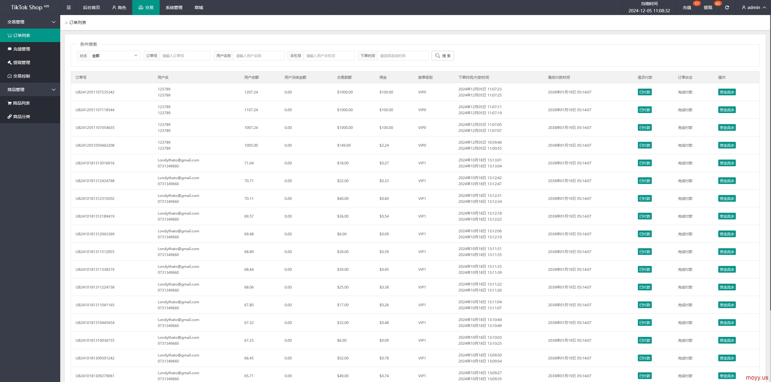Click 资金流水 for order UB2410181312319202
The height and width of the screenshot is (382, 771).
pyautogui.click(x=727, y=199)
